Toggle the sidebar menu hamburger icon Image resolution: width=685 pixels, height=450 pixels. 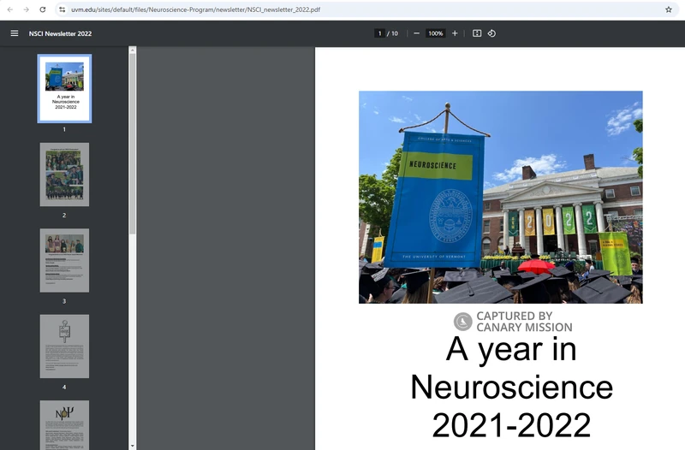tap(15, 33)
